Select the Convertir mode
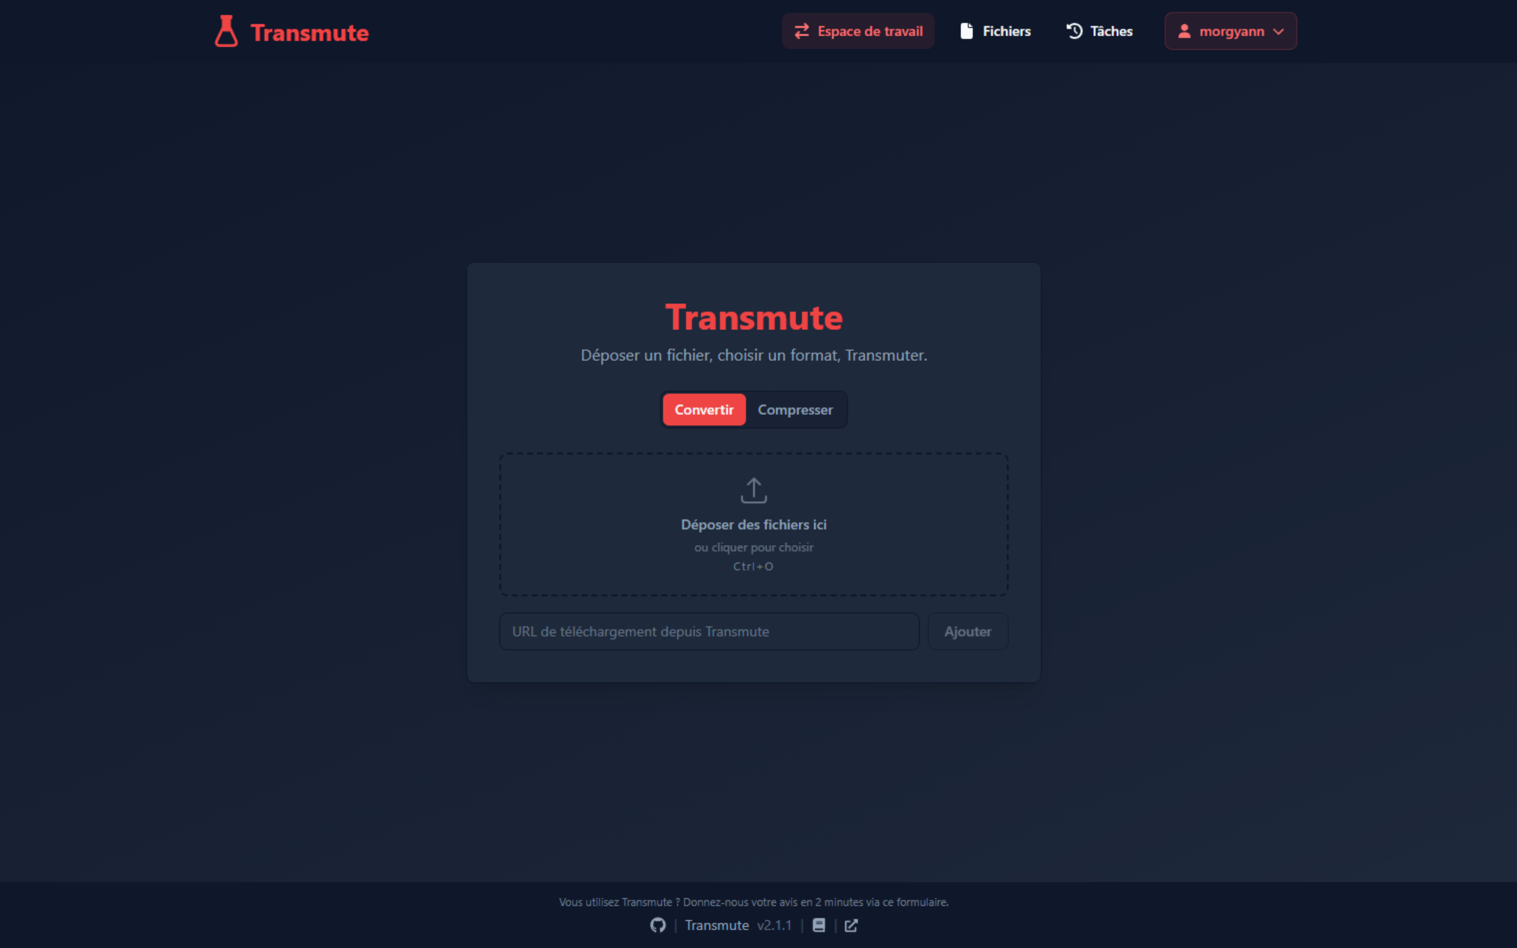Viewport: 1517px width, 948px height. point(703,409)
